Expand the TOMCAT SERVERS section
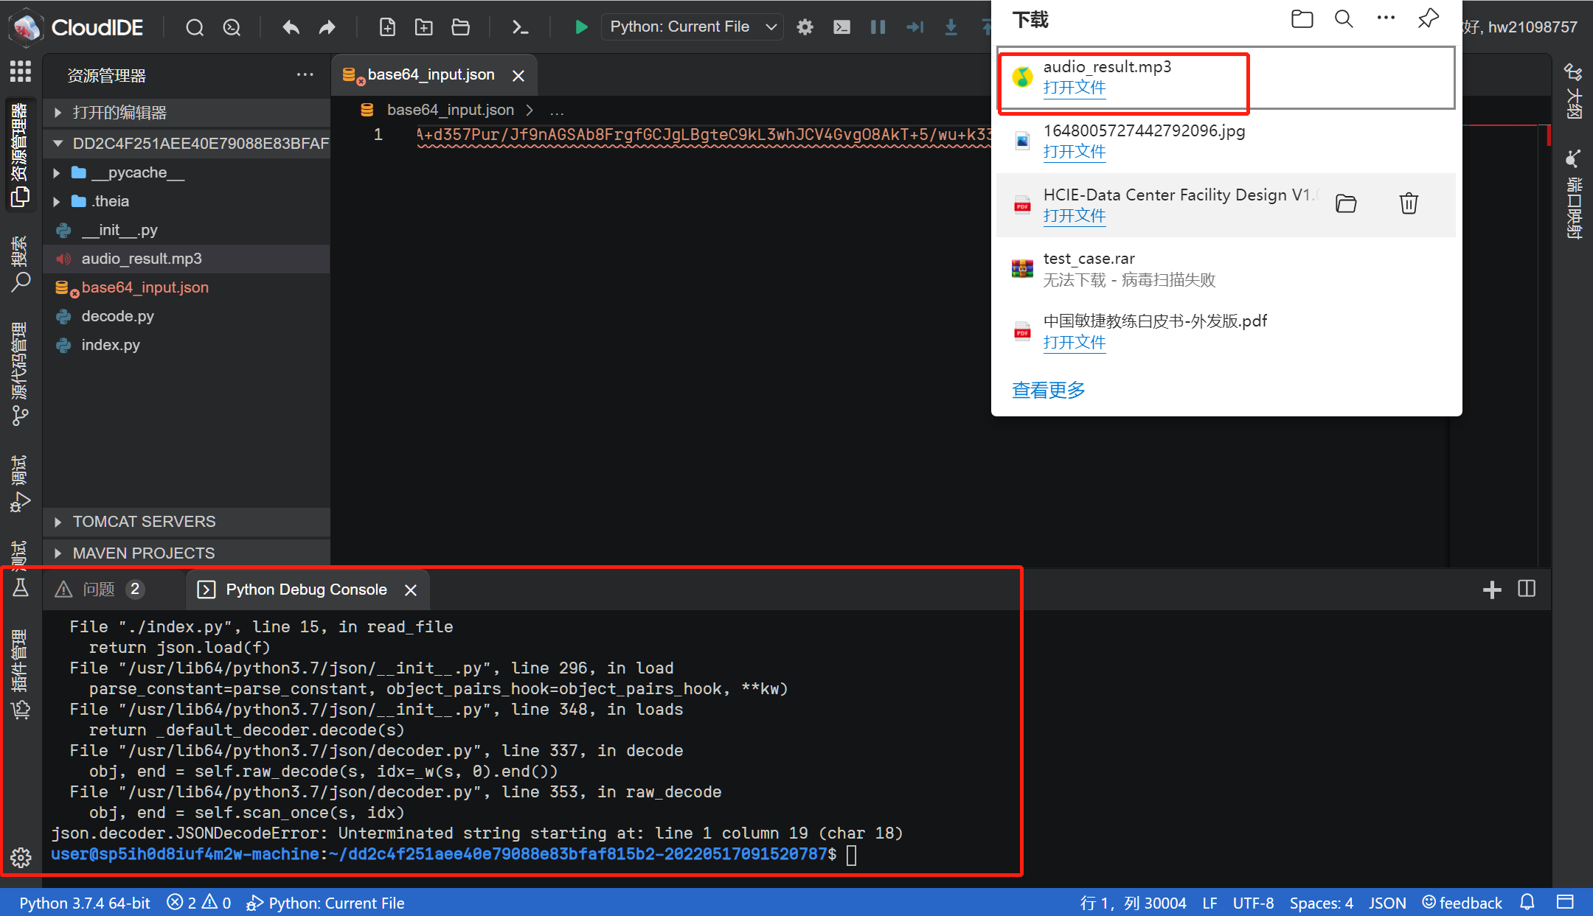The image size is (1593, 916). (144, 522)
